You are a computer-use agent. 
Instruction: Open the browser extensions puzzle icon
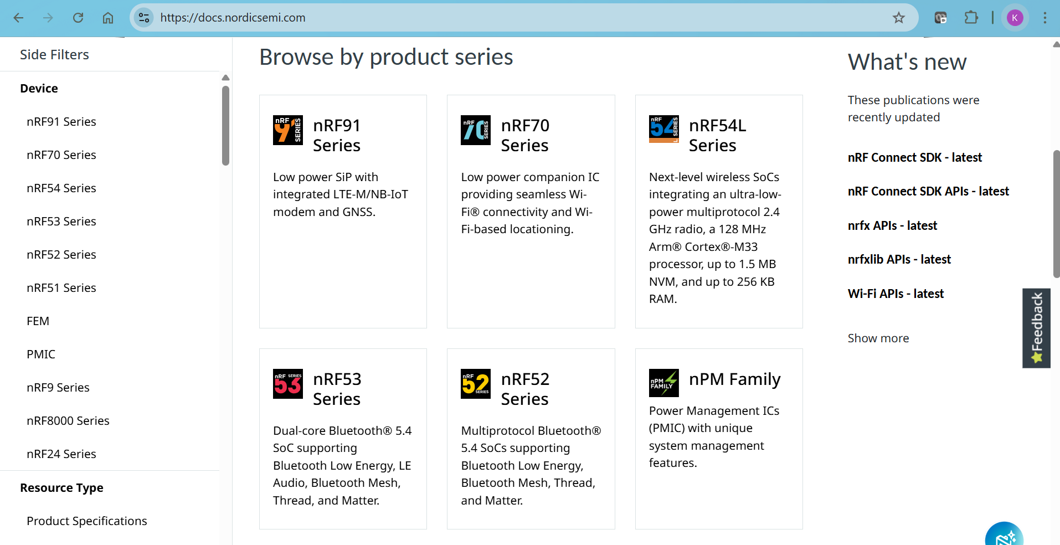[x=971, y=18]
